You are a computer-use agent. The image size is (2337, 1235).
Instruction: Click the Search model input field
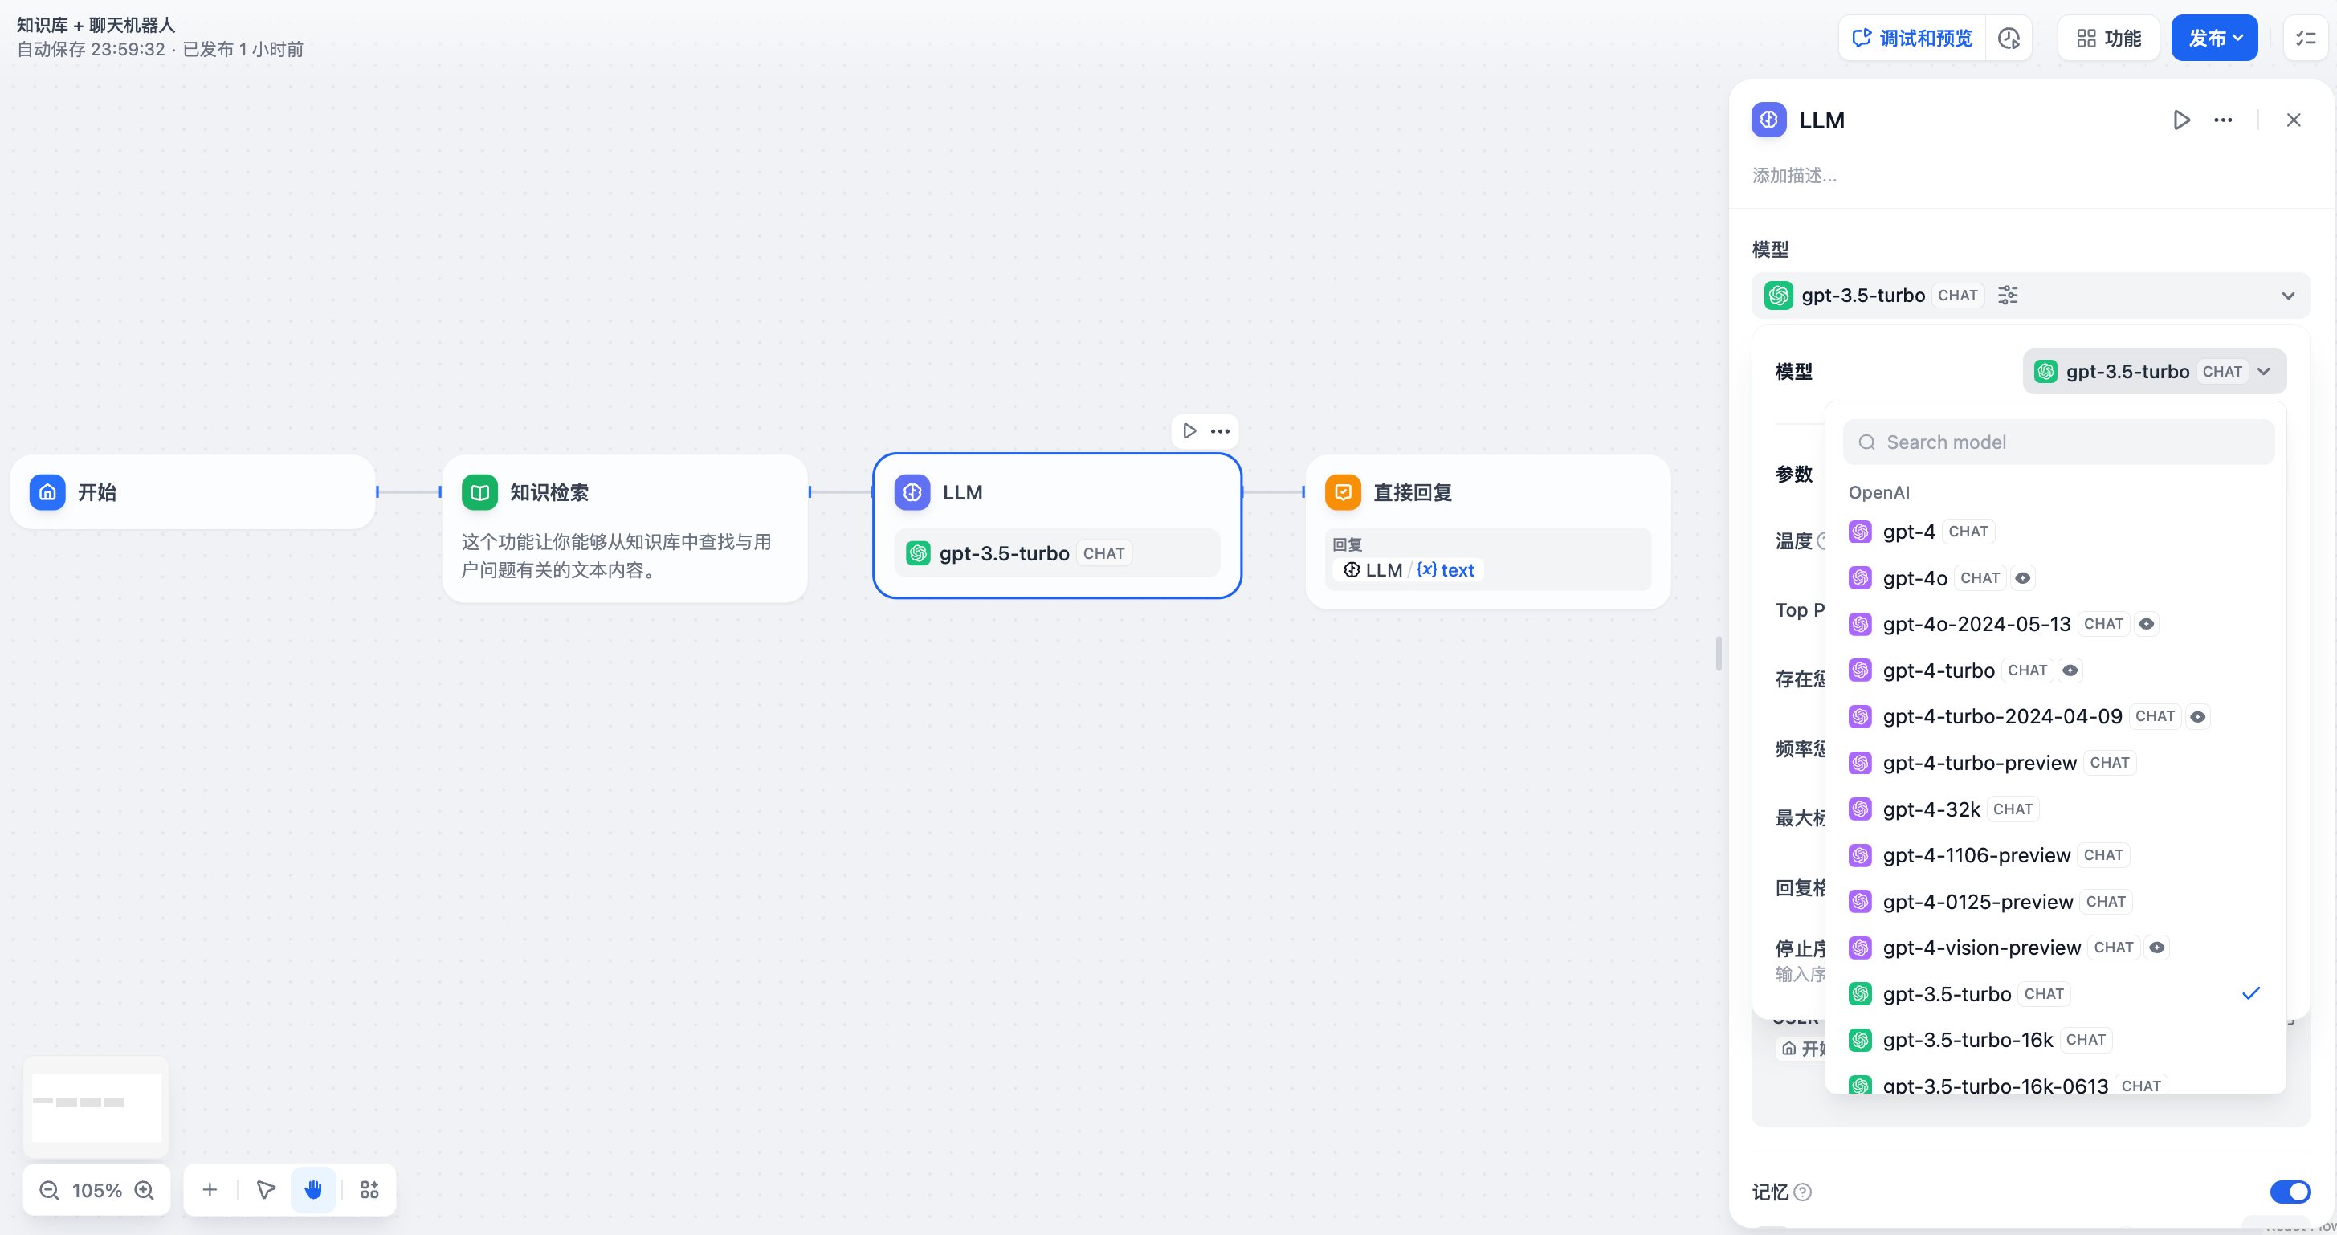pyautogui.click(x=2058, y=442)
